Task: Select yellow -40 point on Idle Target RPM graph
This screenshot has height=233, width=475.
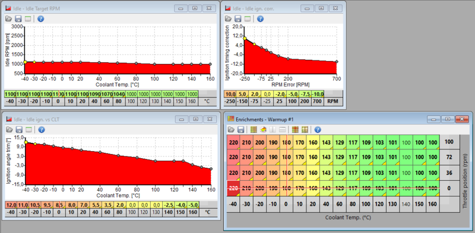Action: 25,62
